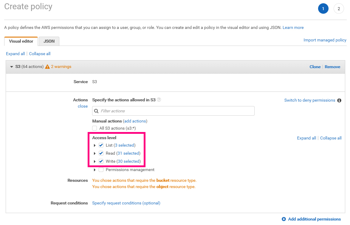Image resolution: width=350 pixels, height=225 pixels.
Task: Uncheck the Read access level checkbox
Action: point(101,153)
